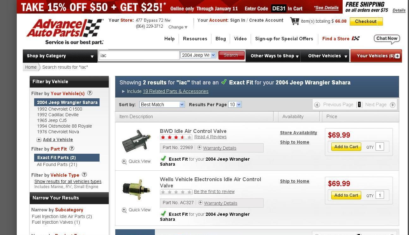Select 1992 Cadillac Deville vehicle filter
Viewport: 409px width, 235px height.
(x=58, y=115)
